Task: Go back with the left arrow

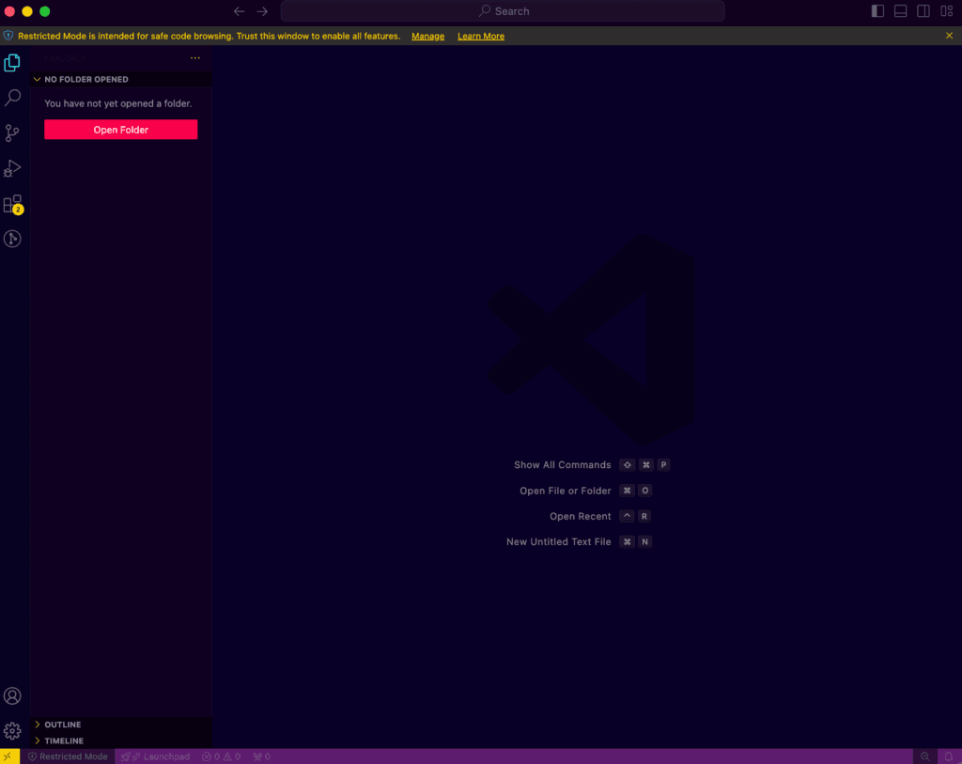Action: [240, 11]
